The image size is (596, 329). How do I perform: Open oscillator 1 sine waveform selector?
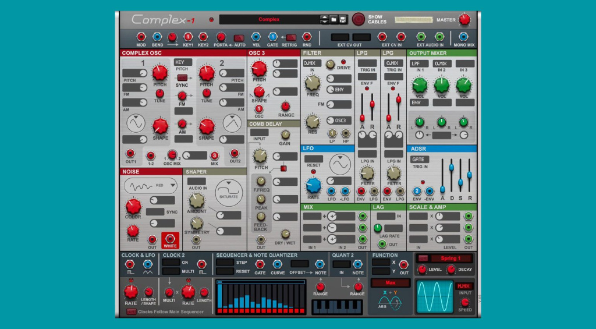point(136,123)
